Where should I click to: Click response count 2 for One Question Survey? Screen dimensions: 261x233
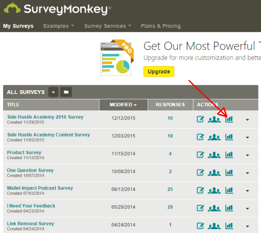(170, 172)
